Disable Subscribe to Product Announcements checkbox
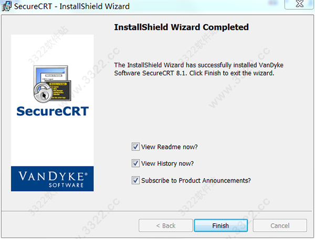This screenshot has width=315, height=239. 135,180
